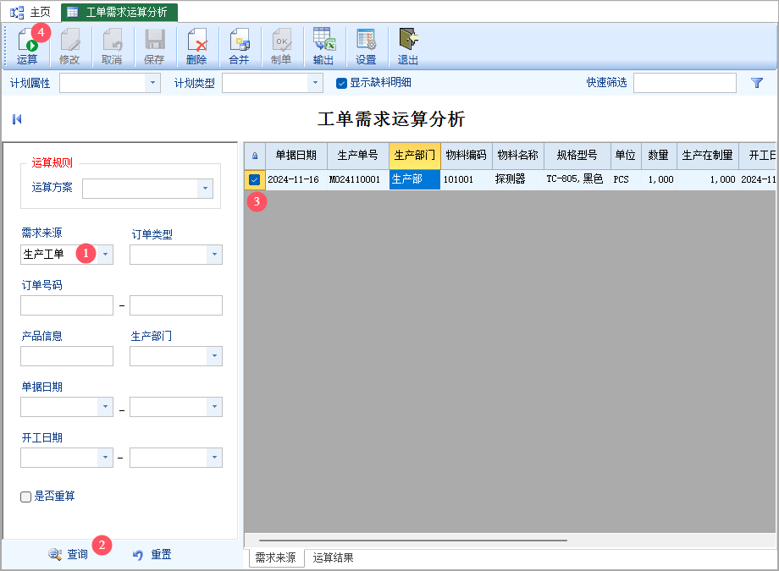Click the 2024-11-16 date cell
The height and width of the screenshot is (571, 779).
pyautogui.click(x=296, y=179)
